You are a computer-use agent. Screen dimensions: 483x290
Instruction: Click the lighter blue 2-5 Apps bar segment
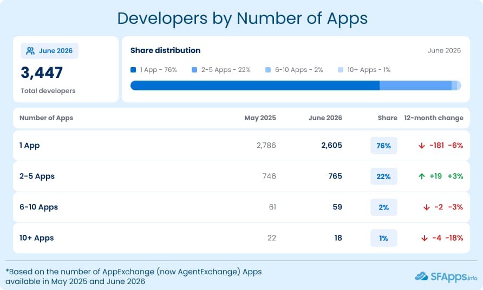coord(415,85)
